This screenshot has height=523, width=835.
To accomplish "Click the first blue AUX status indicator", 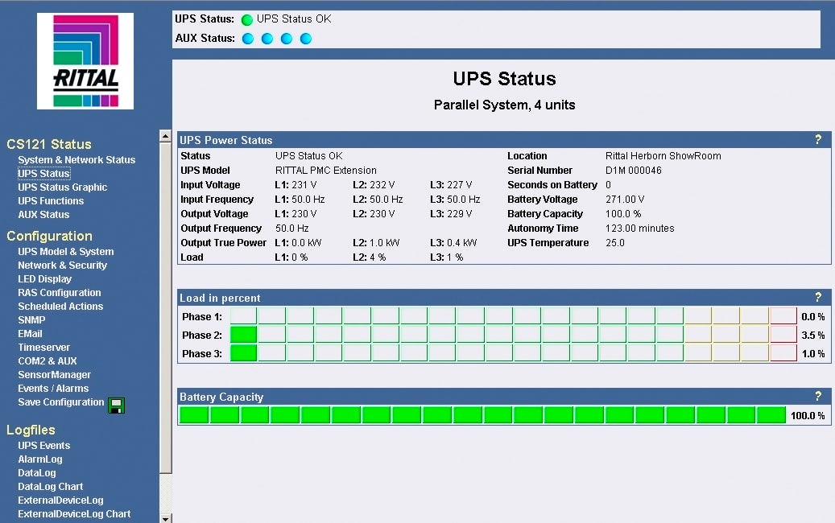I will (248, 39).
